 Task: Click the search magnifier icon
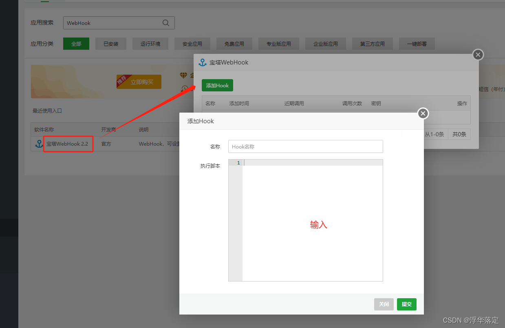click(x=166, y=23)
